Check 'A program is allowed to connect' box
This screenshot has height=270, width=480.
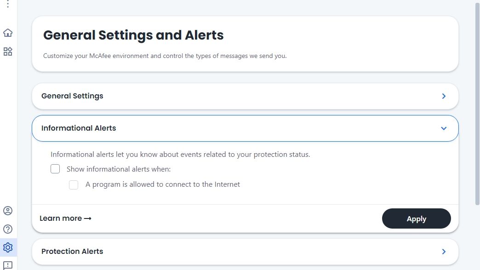tap(74, 185)
